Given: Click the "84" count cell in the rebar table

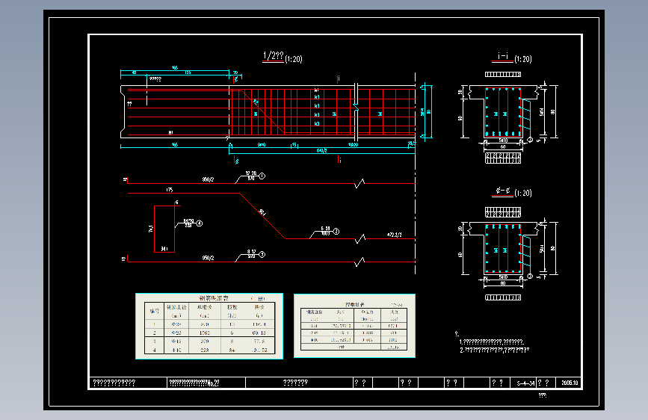Looking at the screenshot, I should click(232, 350).
